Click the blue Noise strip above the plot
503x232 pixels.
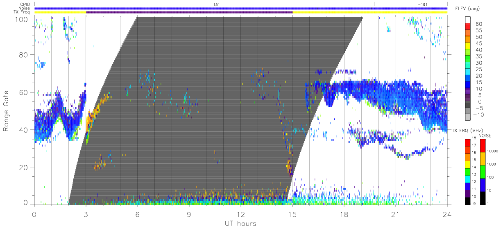pyautogui.click(x=241, y=8)
